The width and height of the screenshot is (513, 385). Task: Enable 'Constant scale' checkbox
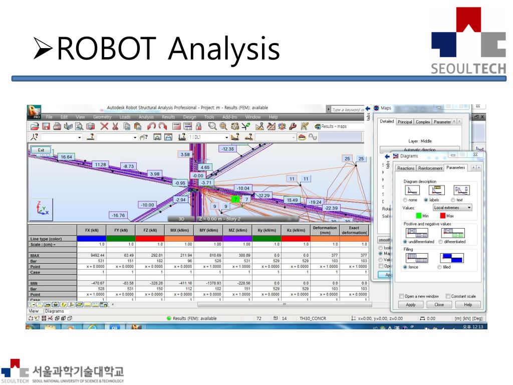(448, 296)
